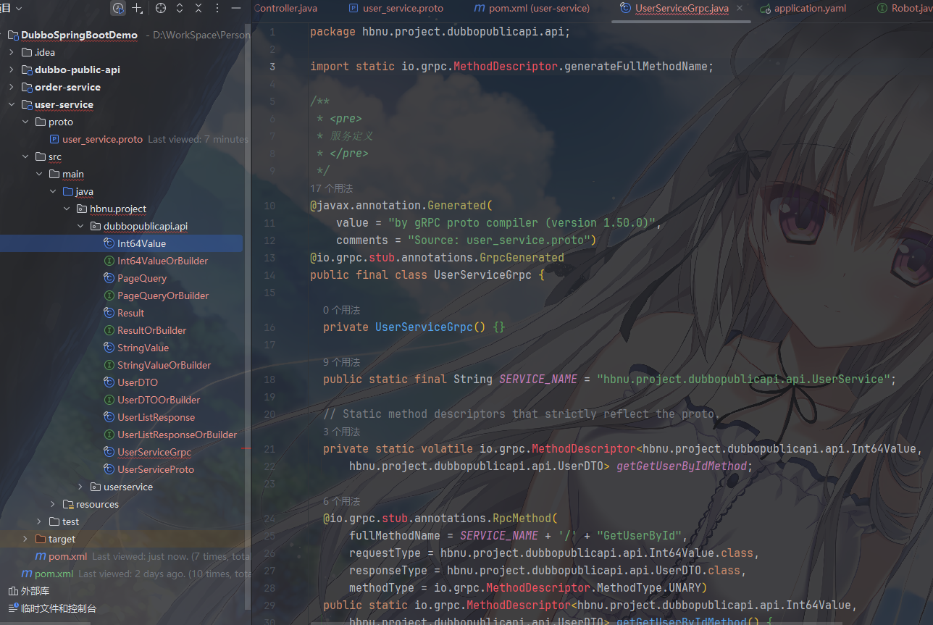933x625 pixels.
Task: Click the add new file plus icon
Action: [x=137, y=9]
